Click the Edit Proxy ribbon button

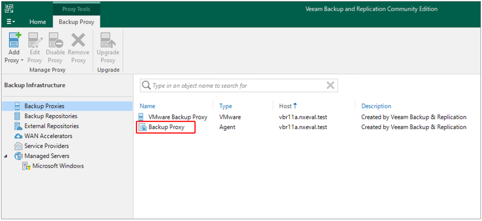pyautogui.click(x=35, y=48)
